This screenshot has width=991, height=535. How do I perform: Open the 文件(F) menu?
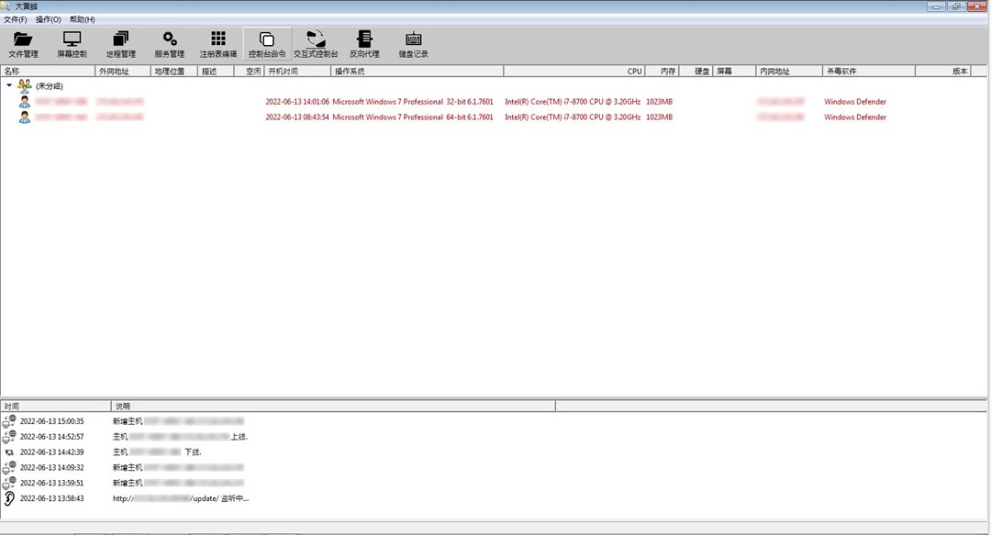16,19
